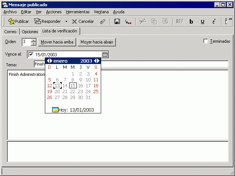
Task: Open the Ayuda menu
Action: pos(119,12)
